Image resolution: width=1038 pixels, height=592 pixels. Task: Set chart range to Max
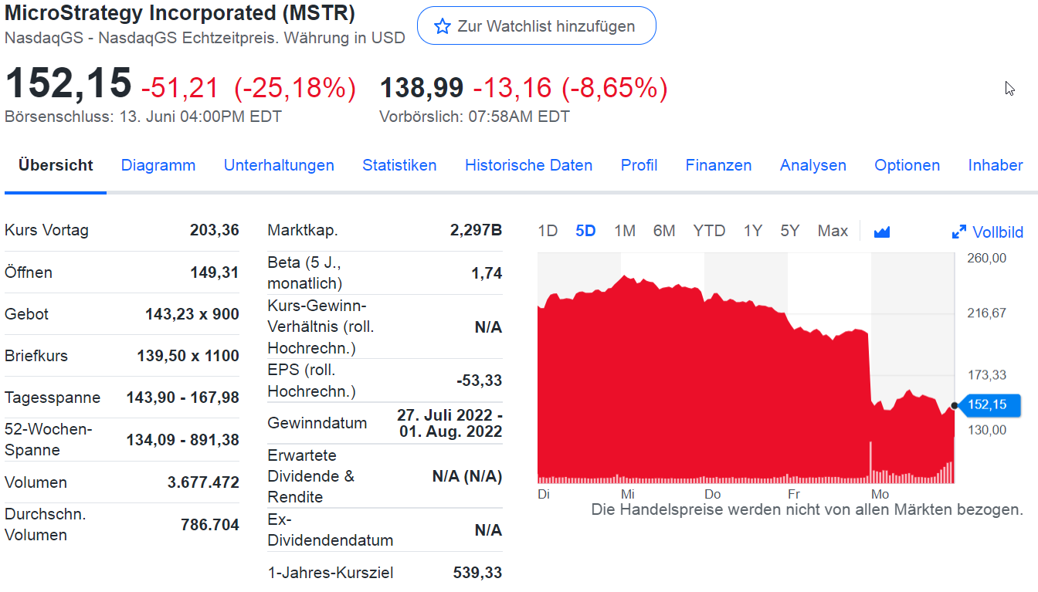pyautogui.click(x=833, y=231)
